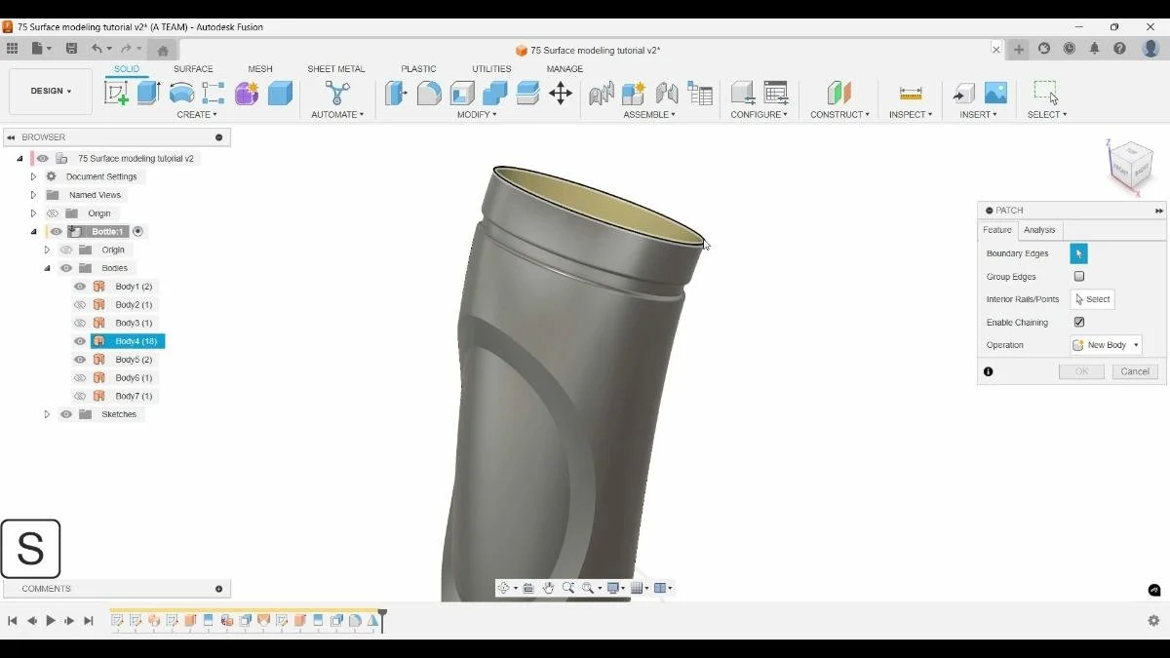Open the Operation New Body dropdown
Viewport: 1170px width, 658px height.
click(x=1107, y=345)
